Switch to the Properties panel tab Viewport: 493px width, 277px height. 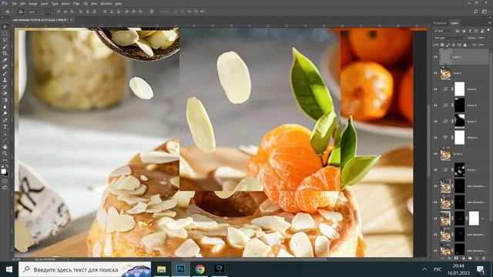tap(440, 23)
